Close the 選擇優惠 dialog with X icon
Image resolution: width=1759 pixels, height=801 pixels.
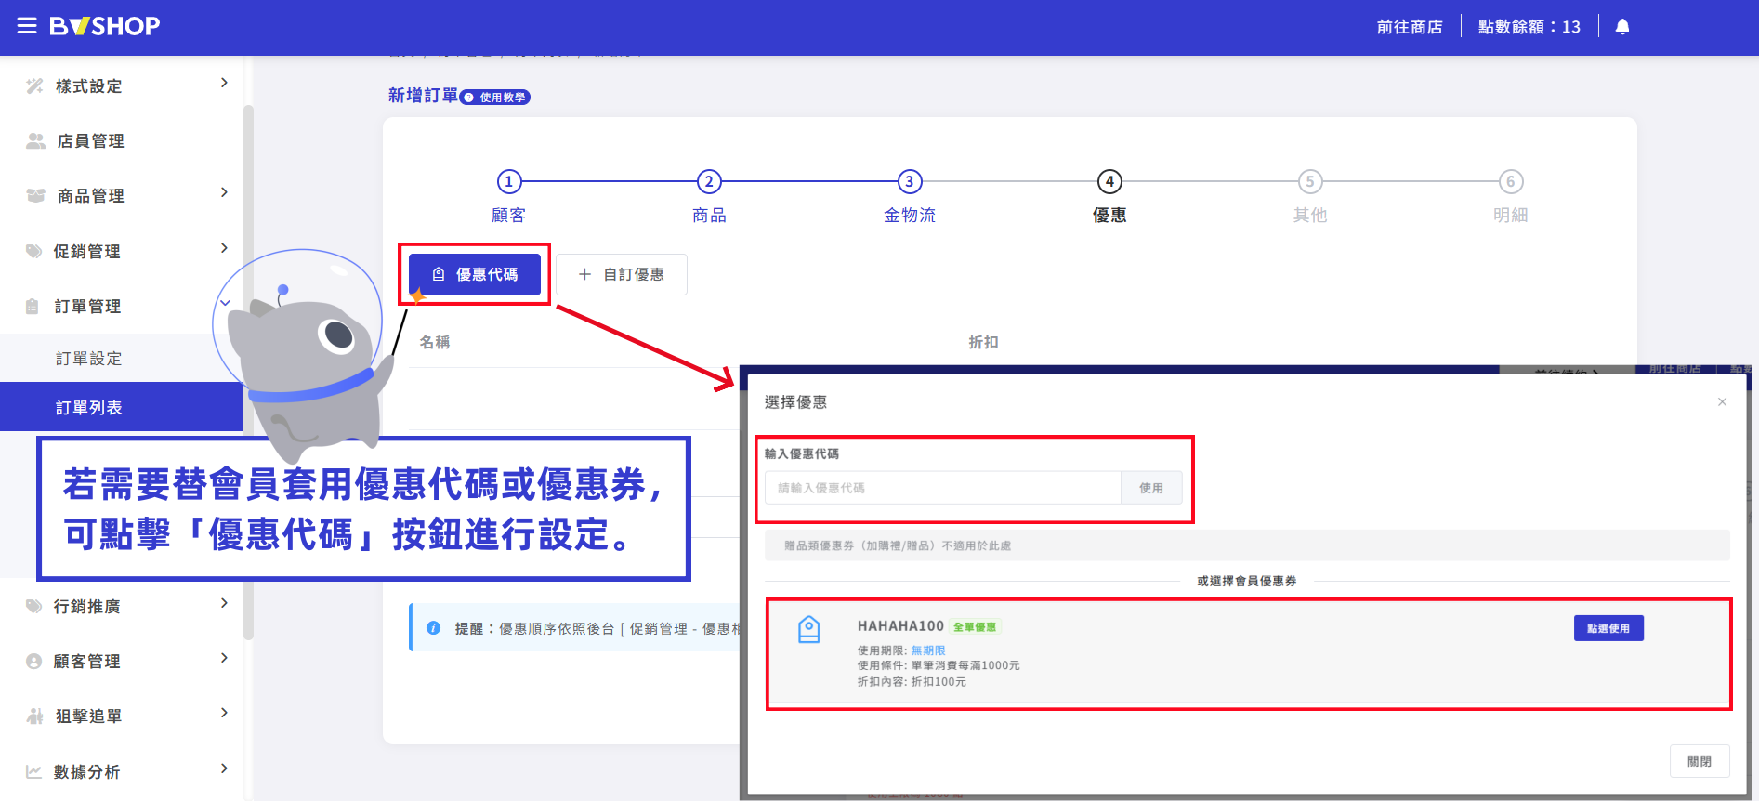click(x=1722, y=402)
